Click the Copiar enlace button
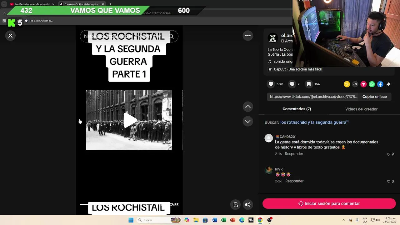Screen dimensions: 400x225 coord(374,97)
